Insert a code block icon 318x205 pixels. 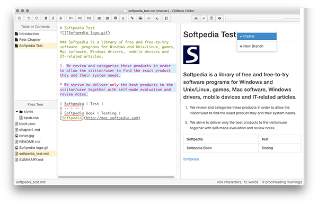pyautogui.click(x=148, y=18)
